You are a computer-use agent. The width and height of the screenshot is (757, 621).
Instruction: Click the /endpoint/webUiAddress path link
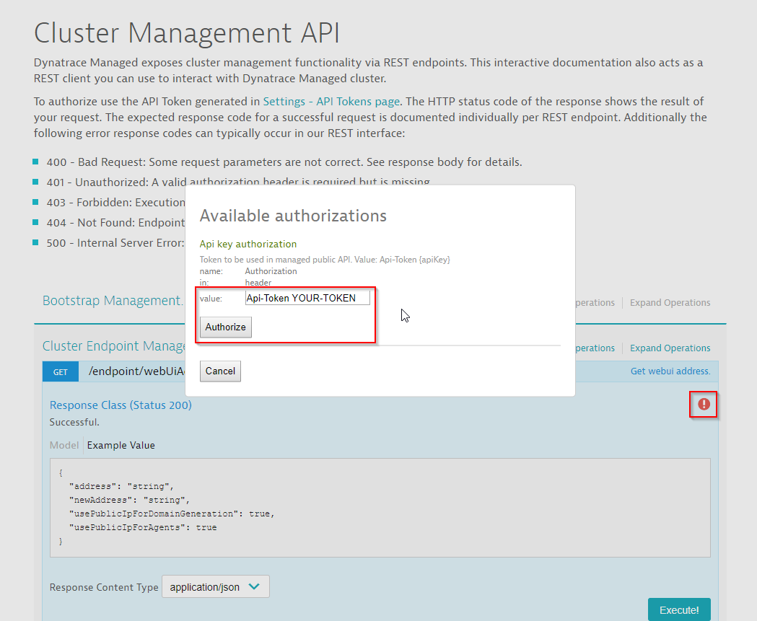click(x=136, y=371)
